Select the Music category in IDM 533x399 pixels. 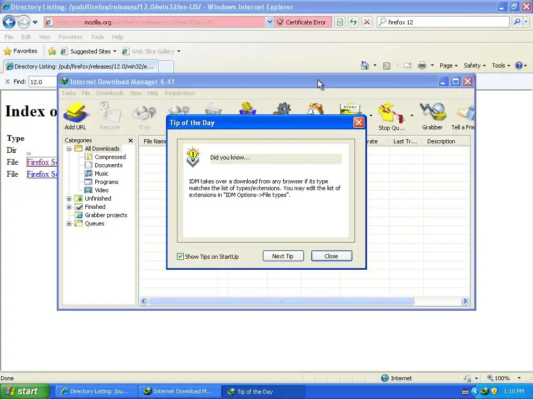pos(101,174)
